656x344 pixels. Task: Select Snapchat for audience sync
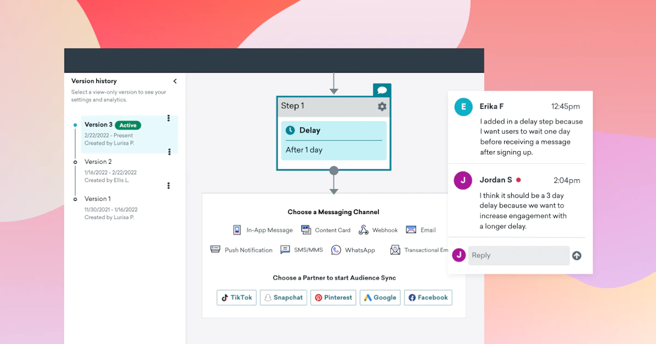pyautogui.click(x=283, y=298)
